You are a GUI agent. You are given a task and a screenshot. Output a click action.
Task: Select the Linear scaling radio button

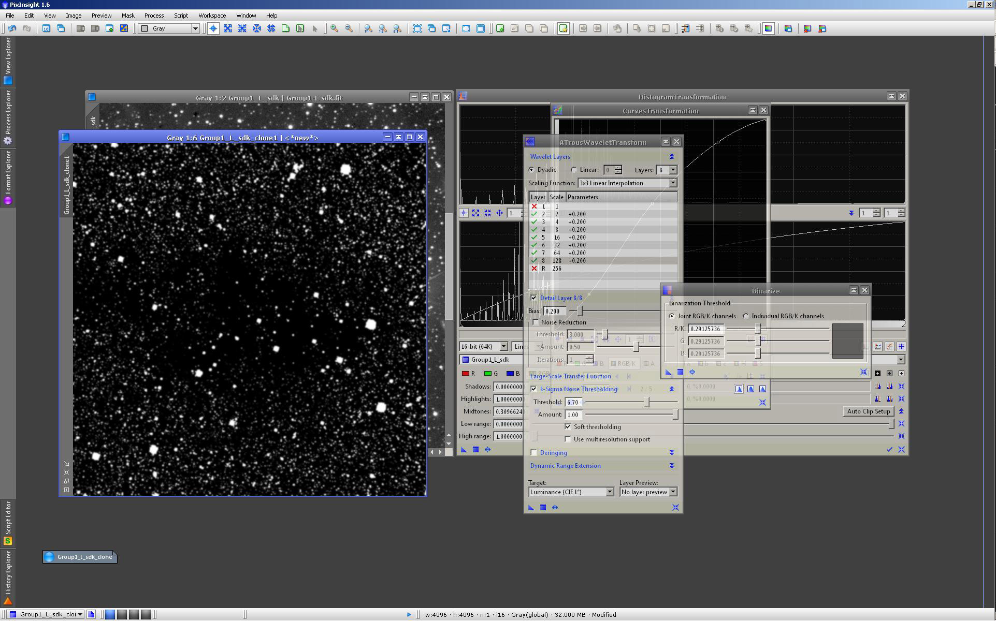574,170
